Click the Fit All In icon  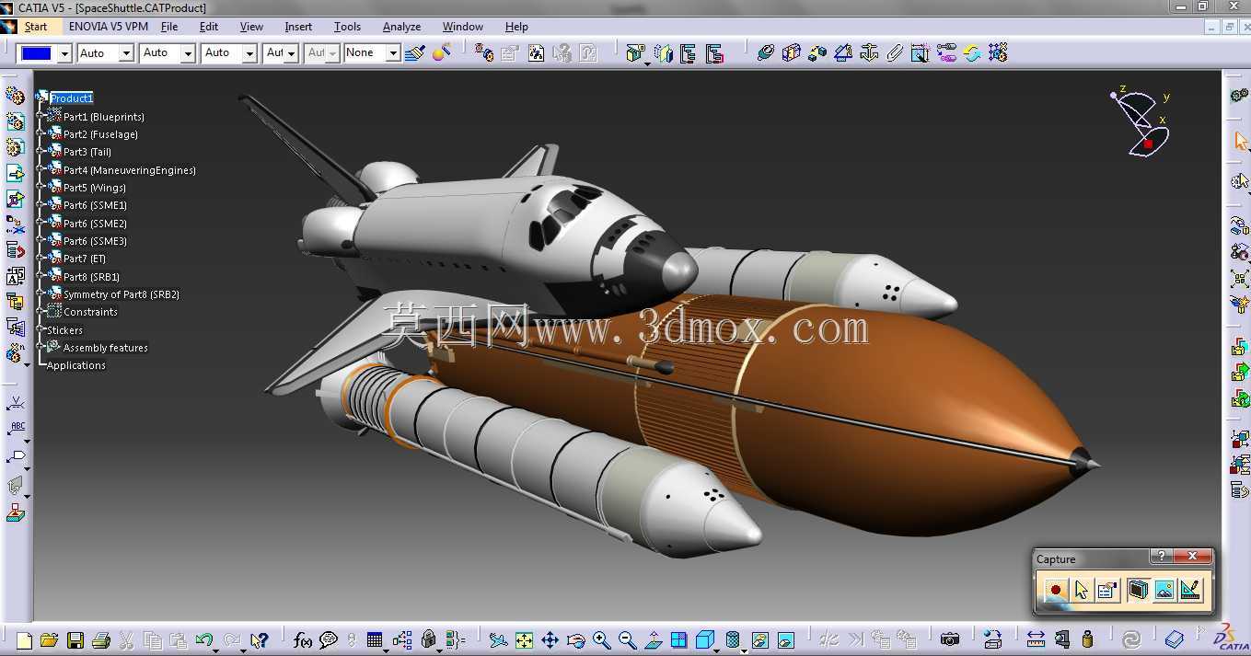tap(524, 639)
